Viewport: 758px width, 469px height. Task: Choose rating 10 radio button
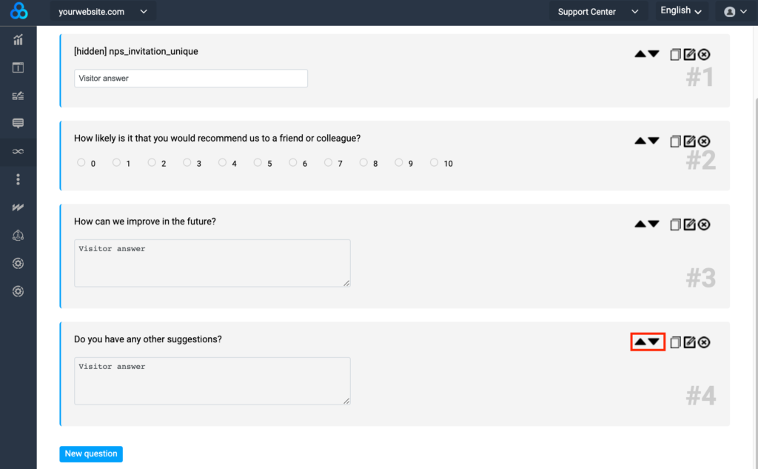[x=435, y=163]
